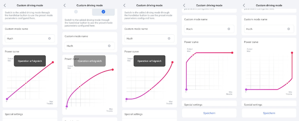Go back from the second screen with convex curve
The width and height of the screenshot is (299, 121).
point(65,5)
